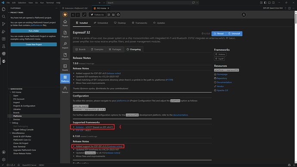Click the expand fullscreen arrow button
297x167 pixels.
pos(84,15)
